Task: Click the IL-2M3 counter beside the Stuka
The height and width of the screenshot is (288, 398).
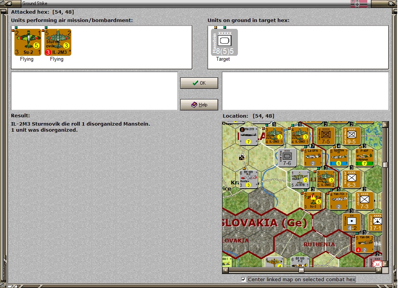Action: [x=326, y=179]
